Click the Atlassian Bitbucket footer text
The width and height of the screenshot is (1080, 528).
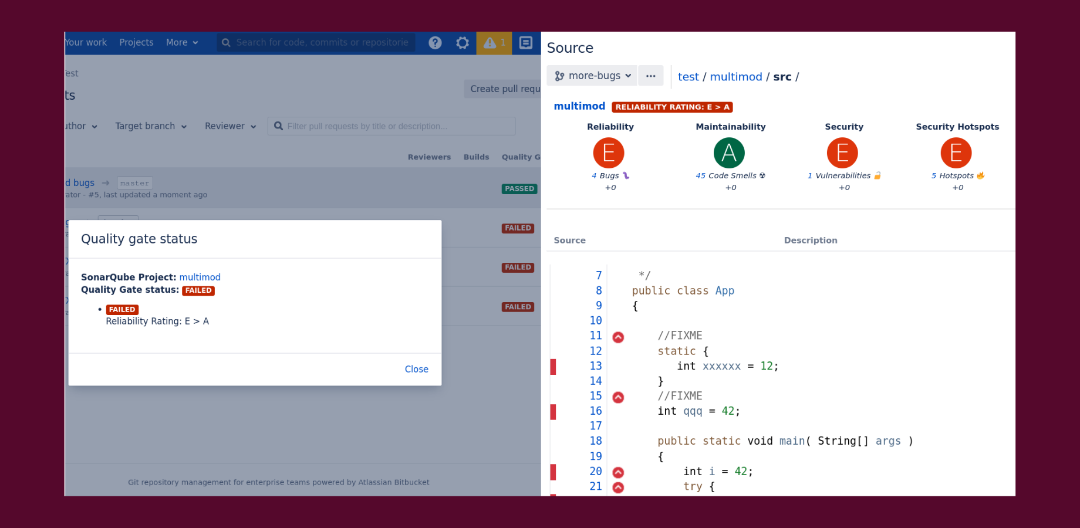[x=394, y=482]
